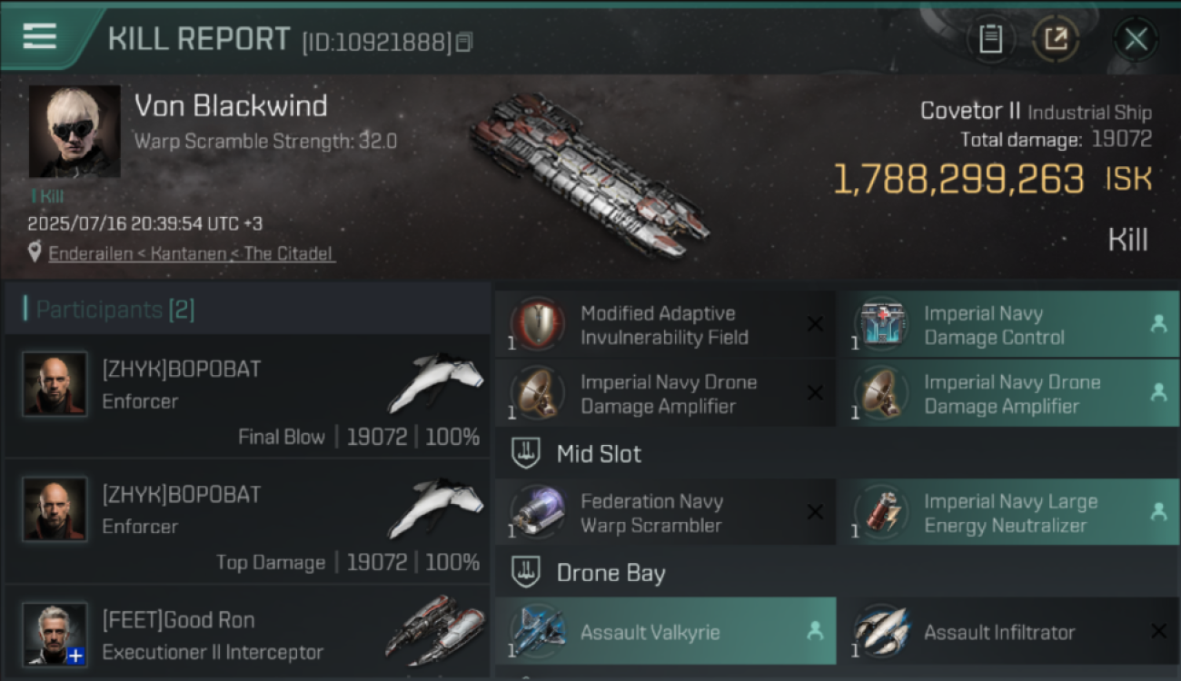Image resolution: width=1181 pixels, height=681 pixels.
Task: Close the kill report window
Action: (x=1136, y=39)
